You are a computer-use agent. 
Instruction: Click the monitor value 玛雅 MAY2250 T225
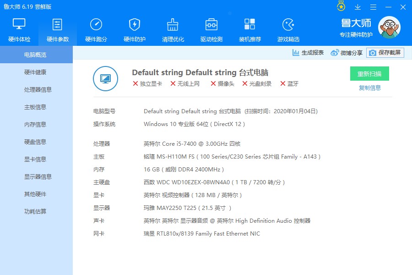[187, 208]
